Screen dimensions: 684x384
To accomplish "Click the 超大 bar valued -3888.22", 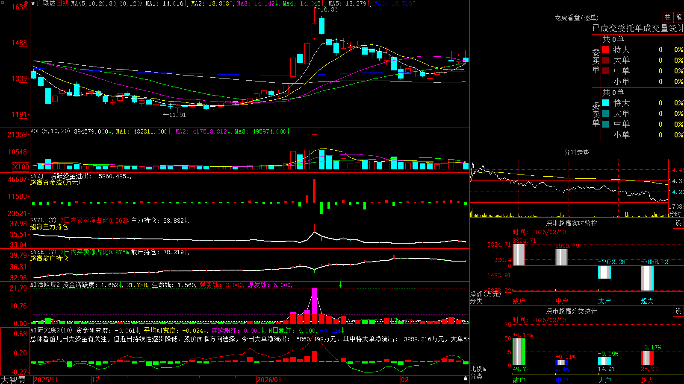I will pyautogui.click(x=647, y=278).
